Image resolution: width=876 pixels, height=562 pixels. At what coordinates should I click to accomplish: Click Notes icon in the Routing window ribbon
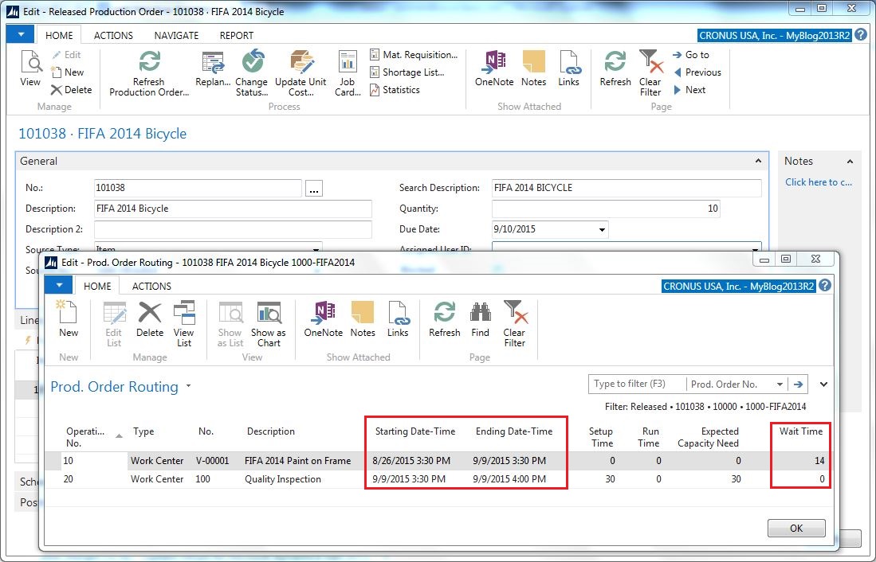(363, 318)
